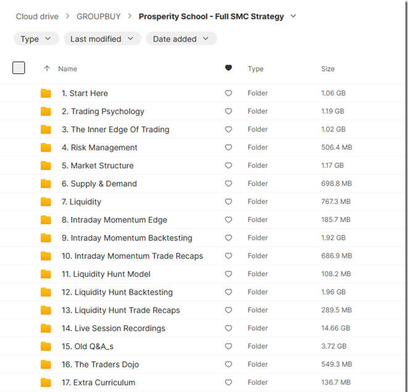Click the folder icon for 1. Start Here
This screenshot has height=392, width=408.
pos(46,94)
